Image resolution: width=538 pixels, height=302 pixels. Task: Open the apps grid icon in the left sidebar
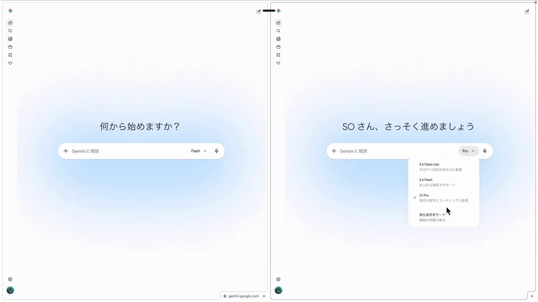(10, 55)
